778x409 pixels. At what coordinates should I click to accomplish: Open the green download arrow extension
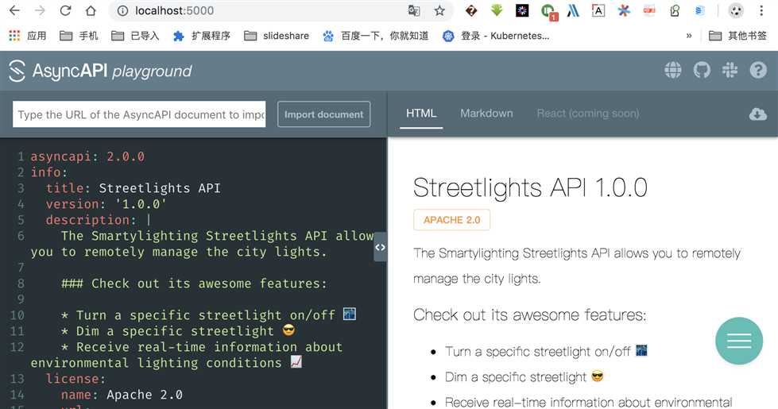tap(497, 10)
